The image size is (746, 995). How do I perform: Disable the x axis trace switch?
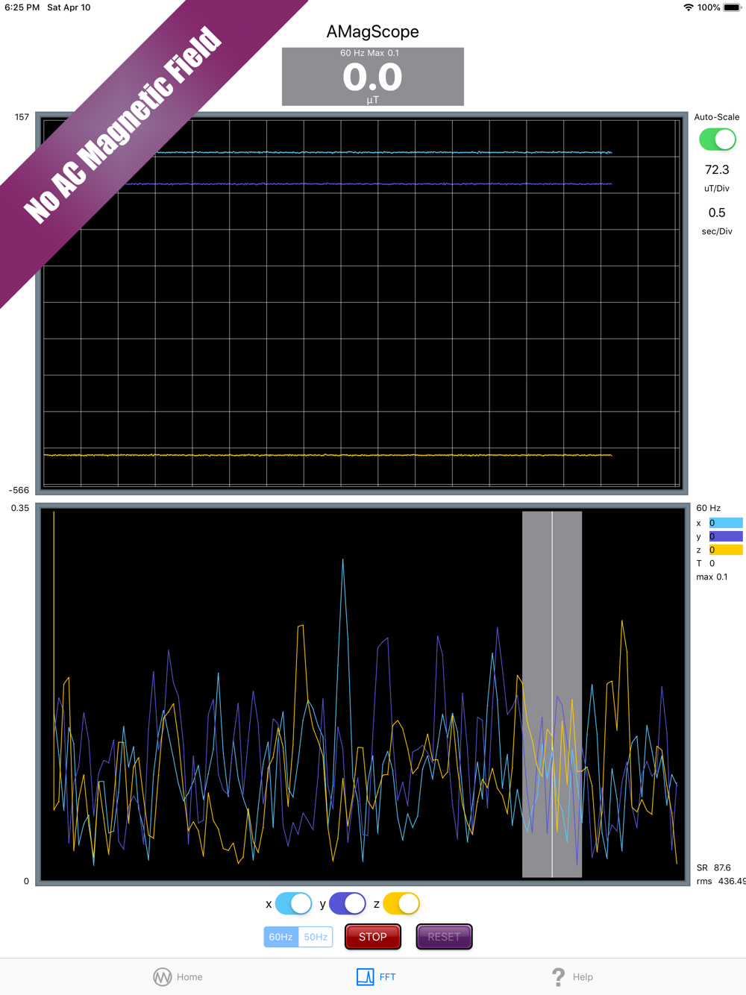click(293, 904)
